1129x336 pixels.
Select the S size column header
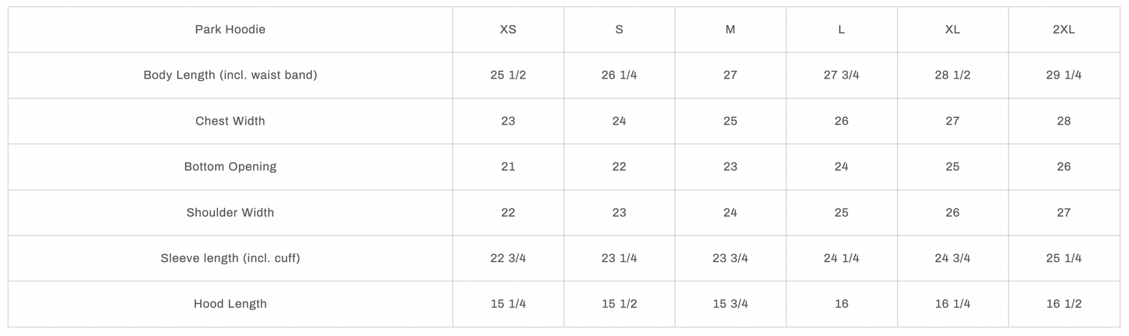coord(619,30)
